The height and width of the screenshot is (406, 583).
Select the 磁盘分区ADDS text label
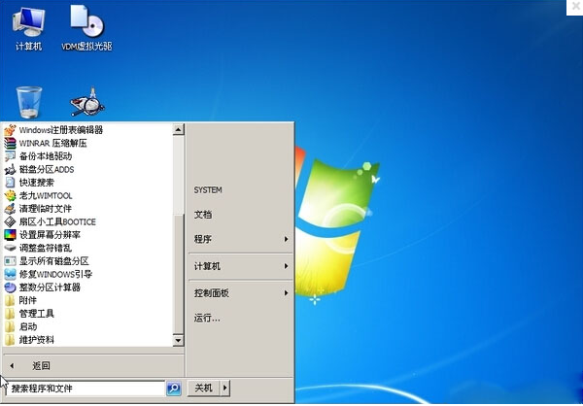(47, 170)
